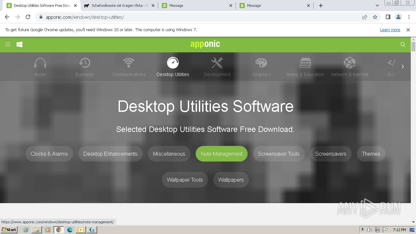Dismiss the Chrome update notification bar
Image resolution: width=416 pixels, height=234 pixels.
(x=408, y=30)
